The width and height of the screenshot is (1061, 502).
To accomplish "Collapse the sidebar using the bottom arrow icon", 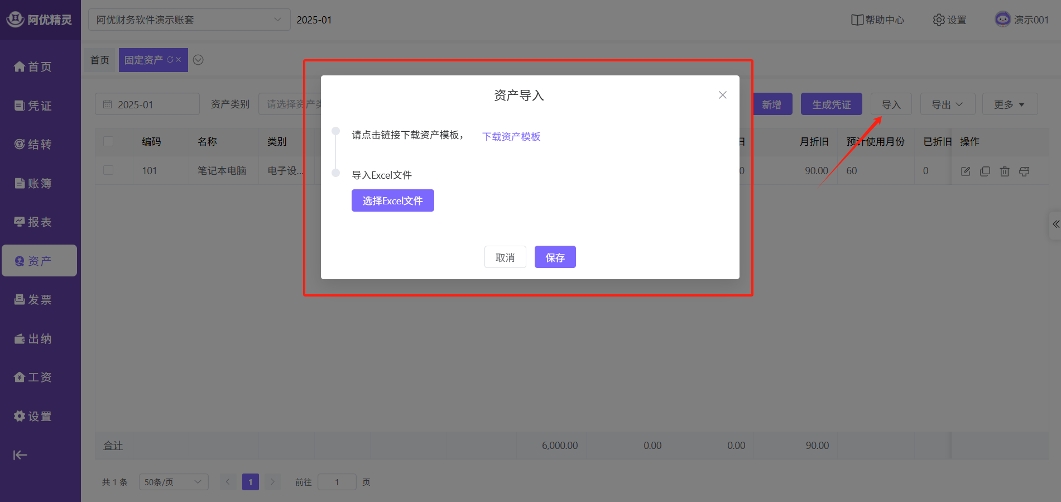I will pos(20,455).
